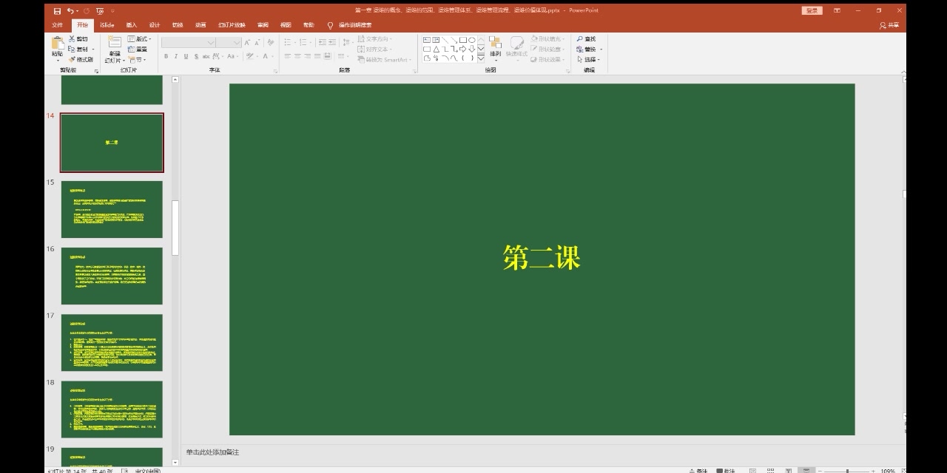
Task: Pick text highlight color pen
Action: tap(250, 56)
